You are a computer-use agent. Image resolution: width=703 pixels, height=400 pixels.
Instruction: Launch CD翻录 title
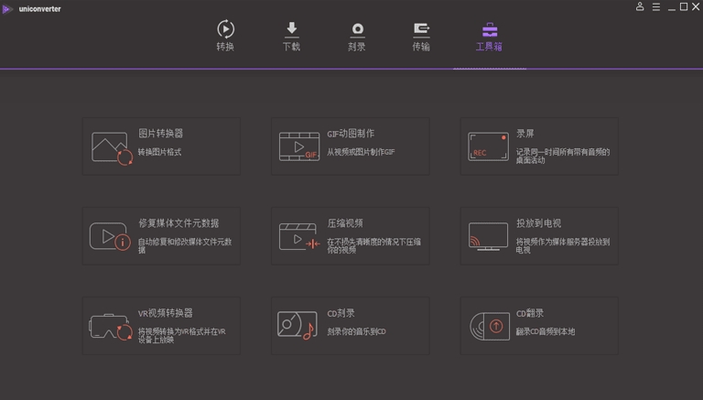pos(530,313)
